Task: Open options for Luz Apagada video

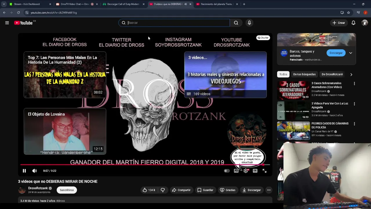Action: click(x=354, y=104)
